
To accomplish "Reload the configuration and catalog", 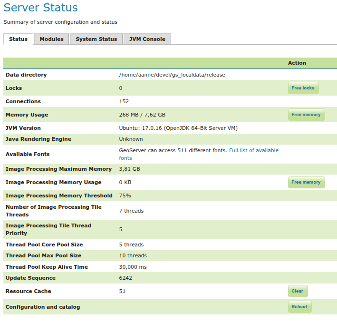I will (x=299, y=307).
